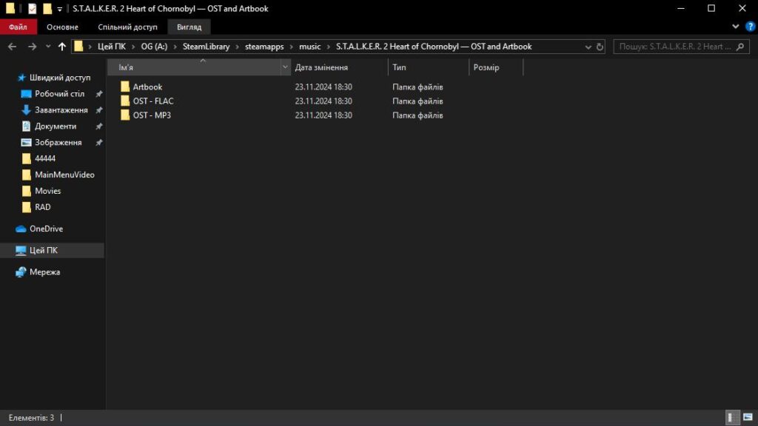The width and height of the screenshot is (758, 426).
Task: Expand chevron after SteamLibrary in path
Action: [x=238, y=47]
